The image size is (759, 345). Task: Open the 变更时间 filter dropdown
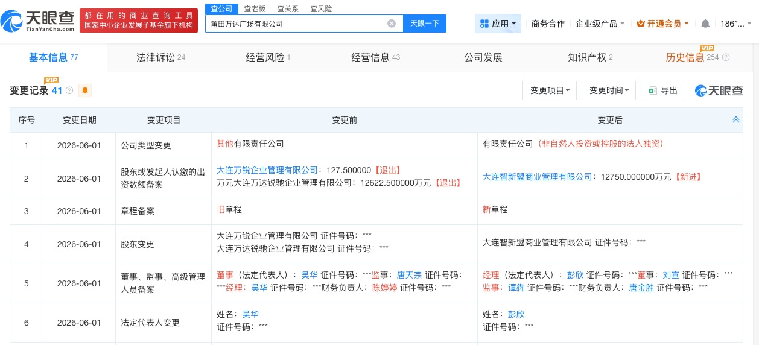[x=609, y=90]
